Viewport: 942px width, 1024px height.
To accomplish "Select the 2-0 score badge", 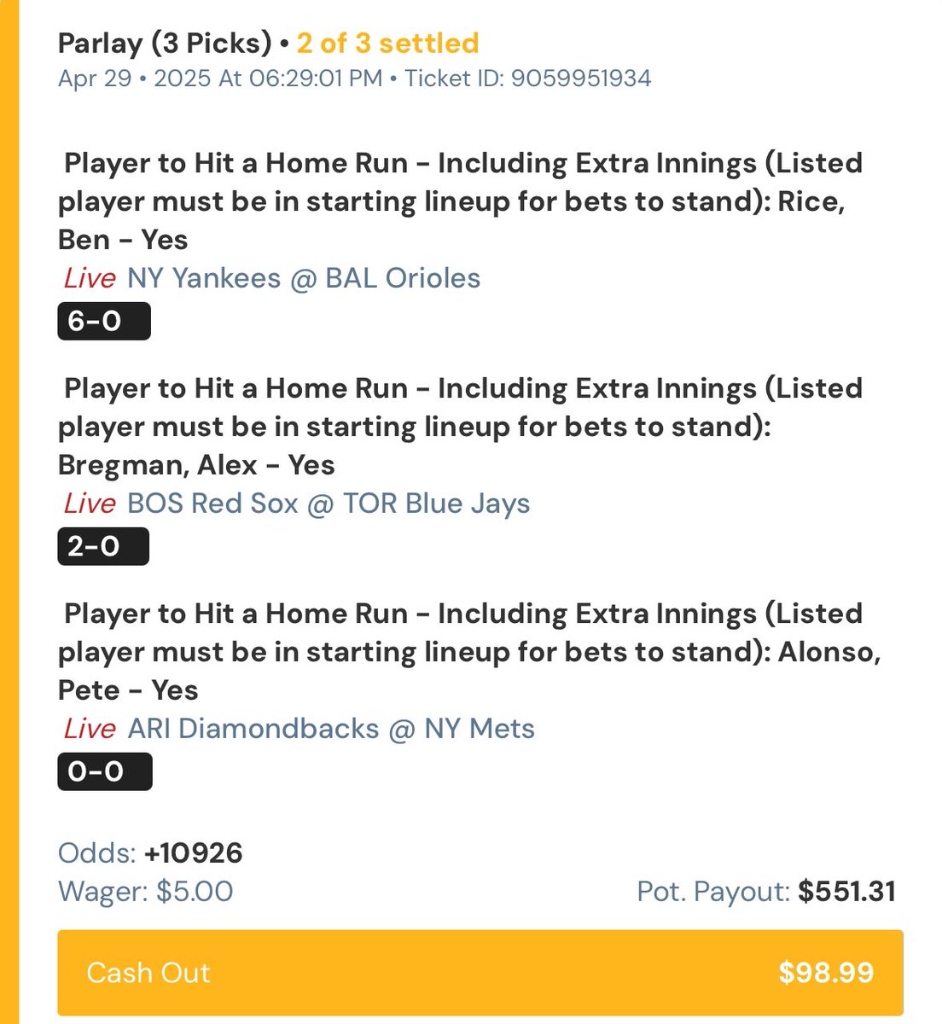I will (103, 546).
